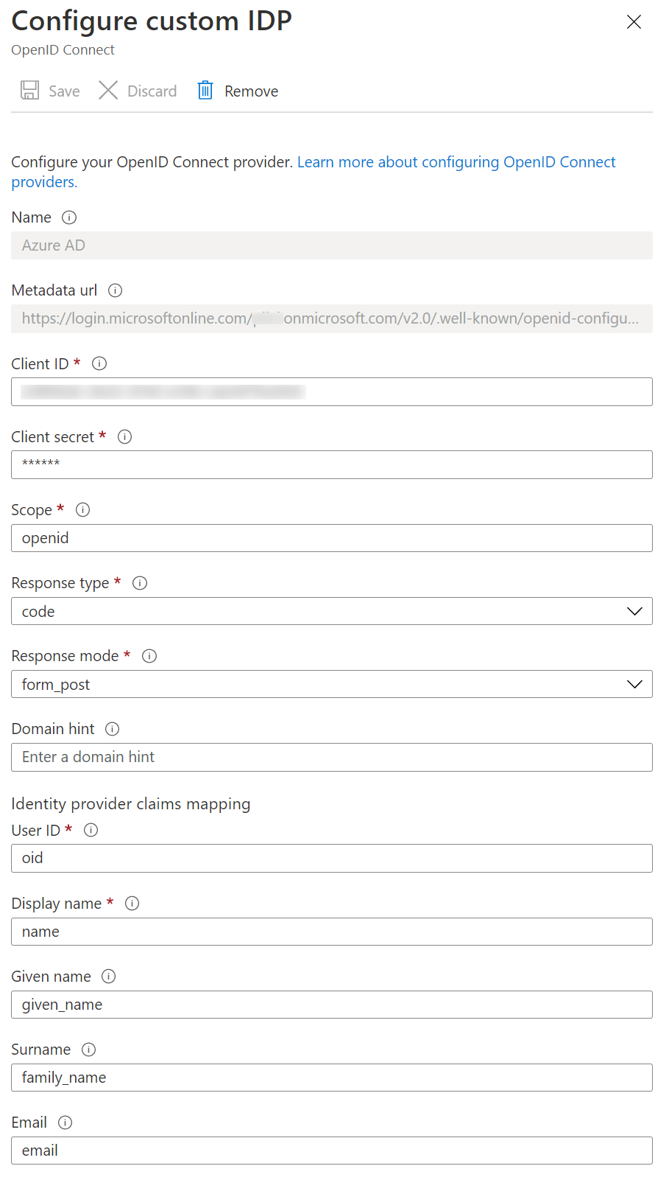This screenshot has height=1180, width=655.
Task: Click into the Domain hint field
Action: coord(331,757)
